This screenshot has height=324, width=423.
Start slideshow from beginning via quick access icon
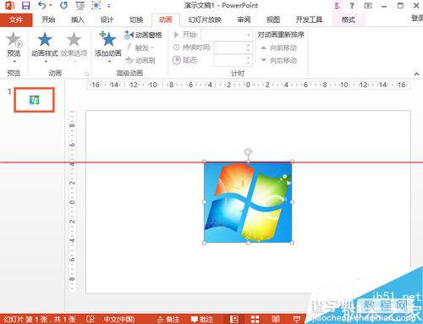pos(80,5)
